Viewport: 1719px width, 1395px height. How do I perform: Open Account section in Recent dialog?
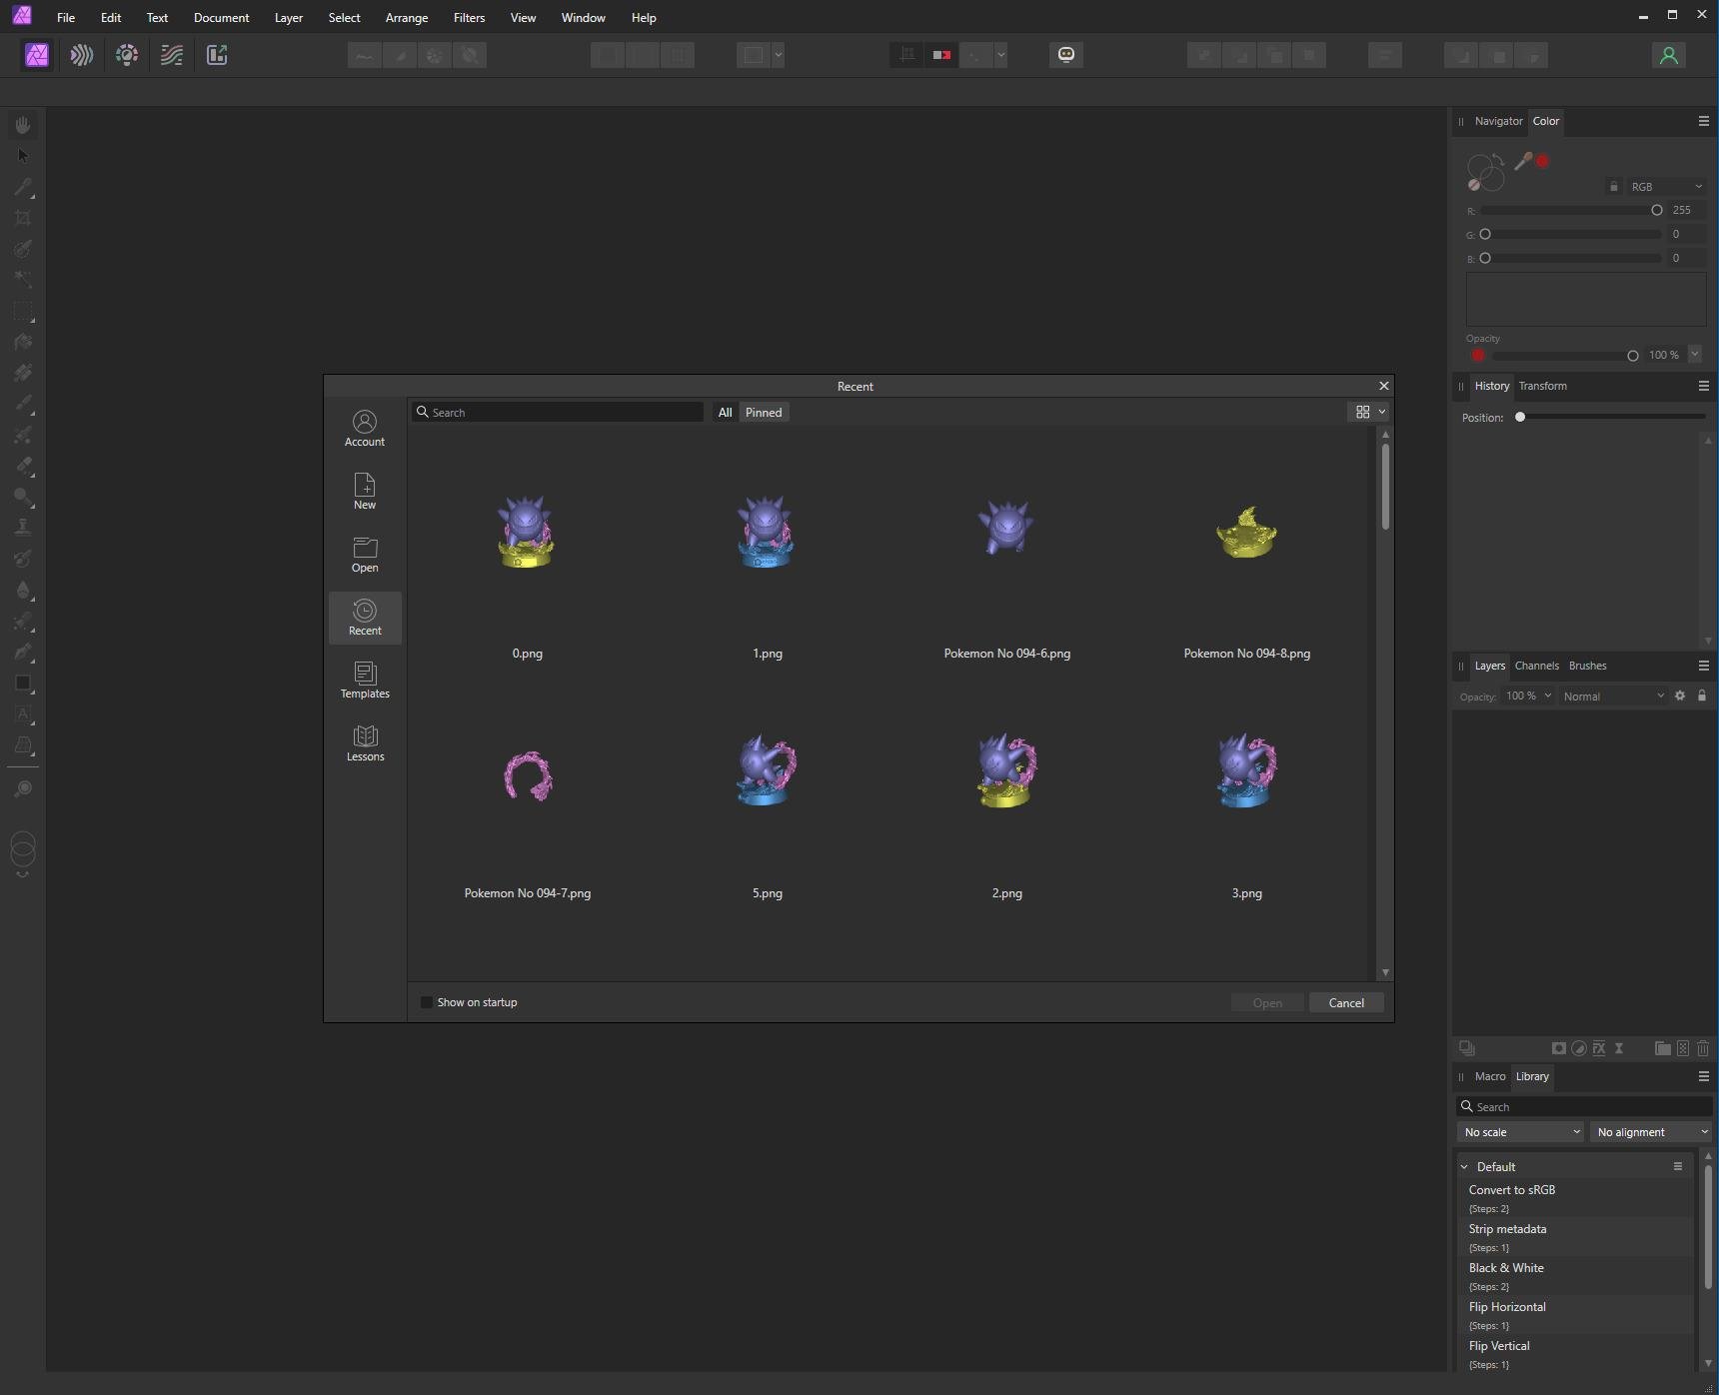click(x=365, y=429)
